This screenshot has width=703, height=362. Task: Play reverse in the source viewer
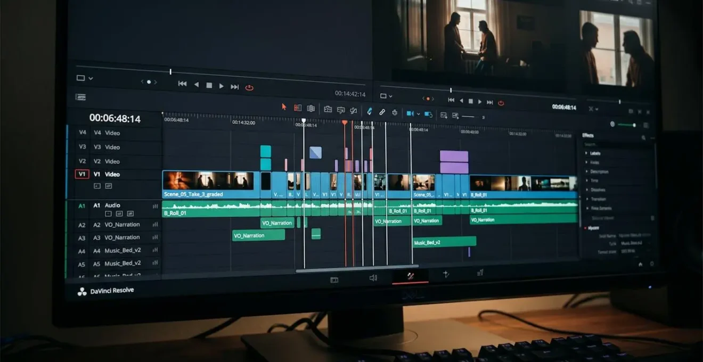196,85
